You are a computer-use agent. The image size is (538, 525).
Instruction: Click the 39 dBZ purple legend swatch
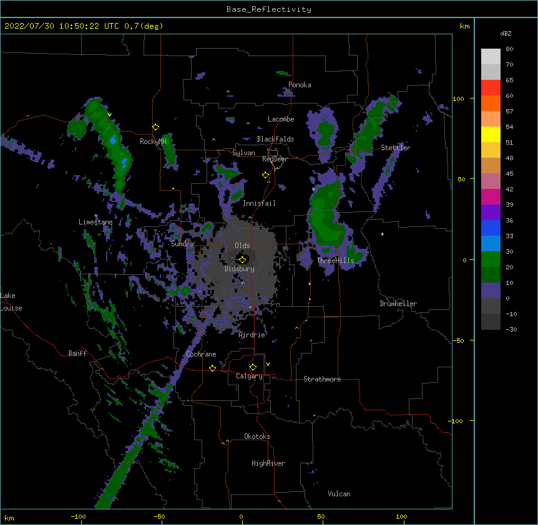coord(491,213)
